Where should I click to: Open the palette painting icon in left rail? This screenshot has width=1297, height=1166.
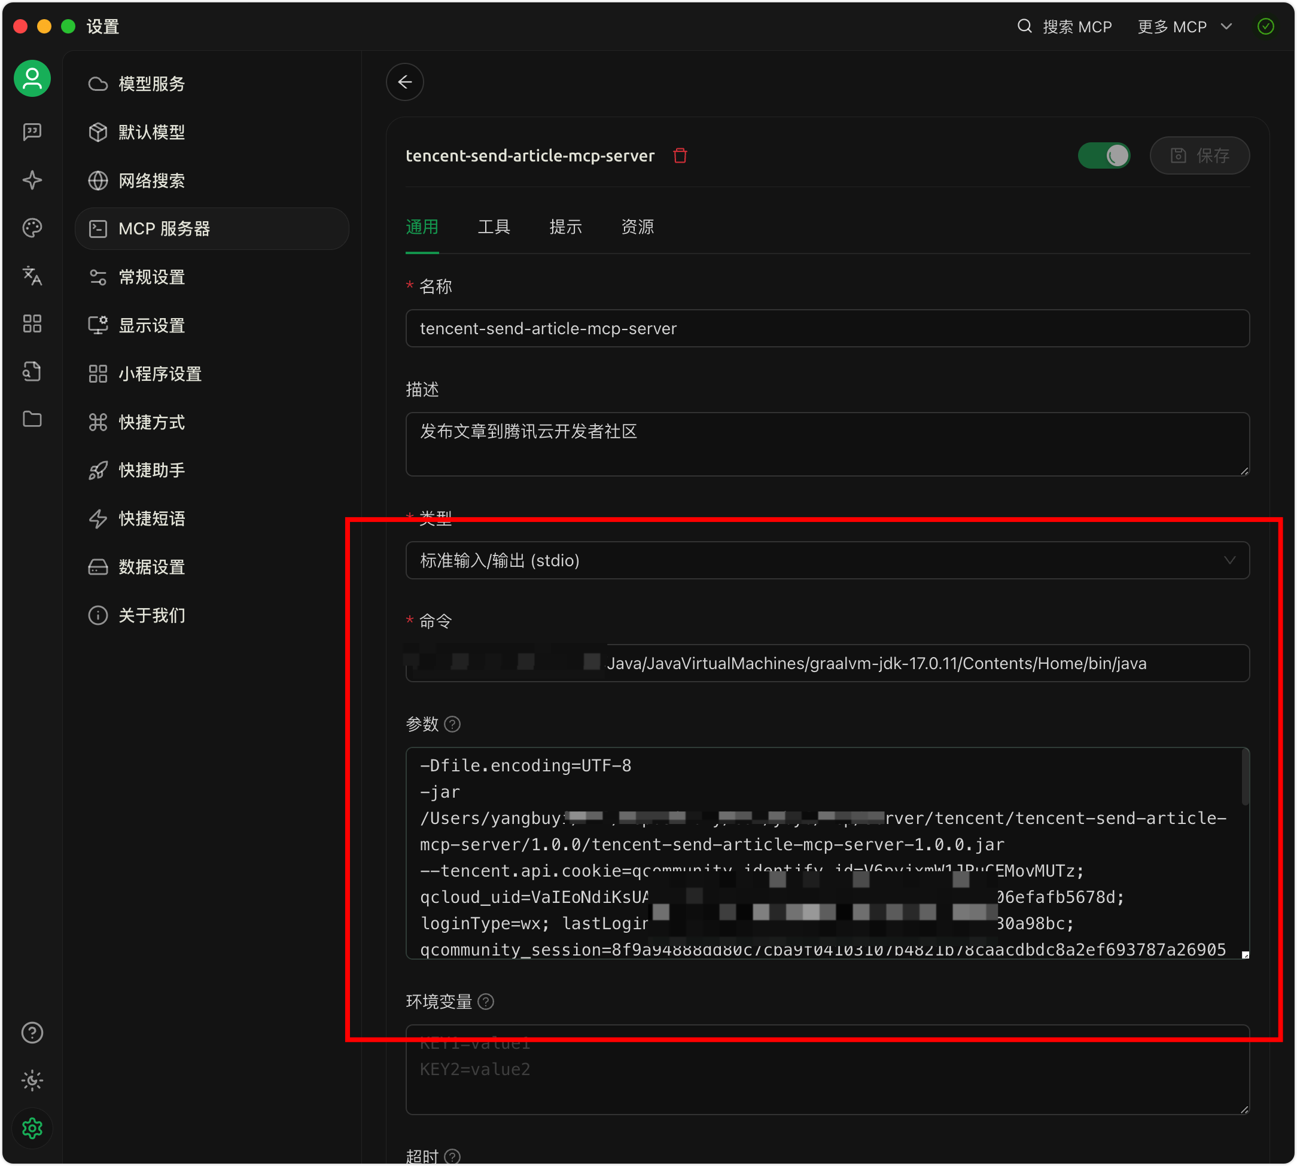pyautogui.click(x=32, y=228)
